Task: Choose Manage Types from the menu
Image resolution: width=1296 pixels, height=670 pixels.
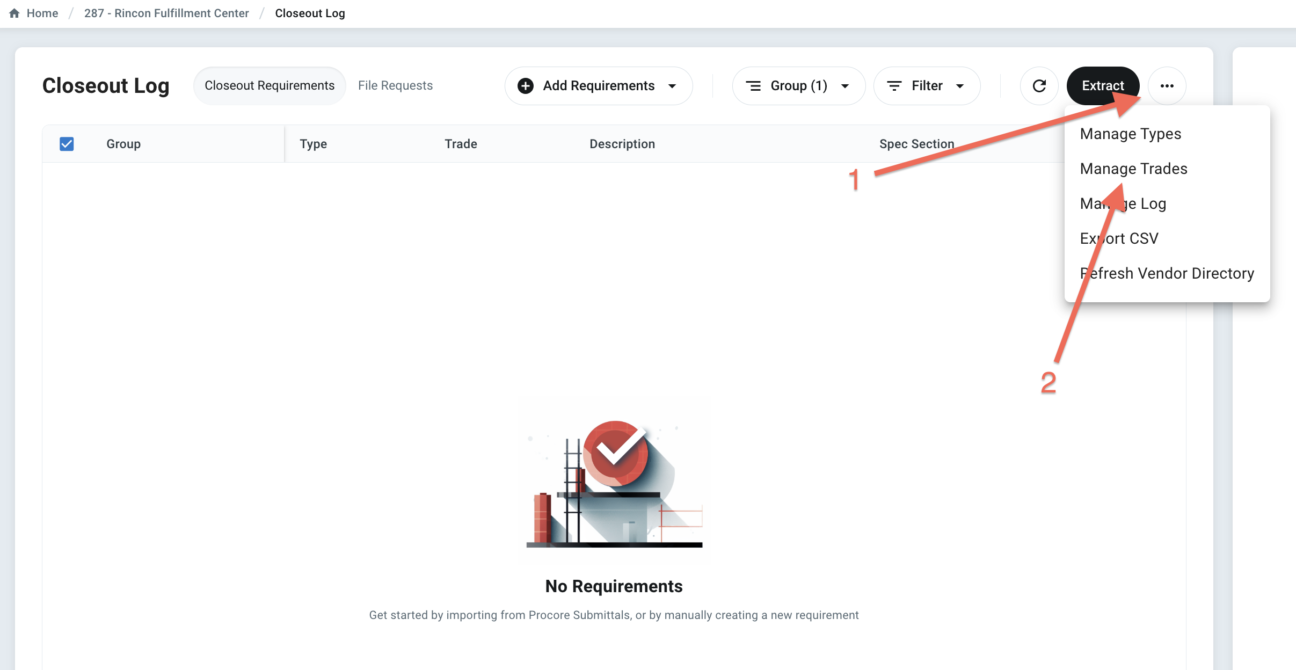Action: pos(1130,134)
